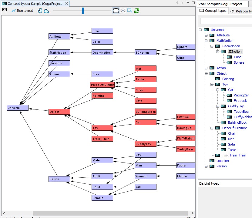Select Location in the vocabulary tree

coord(222,161)
